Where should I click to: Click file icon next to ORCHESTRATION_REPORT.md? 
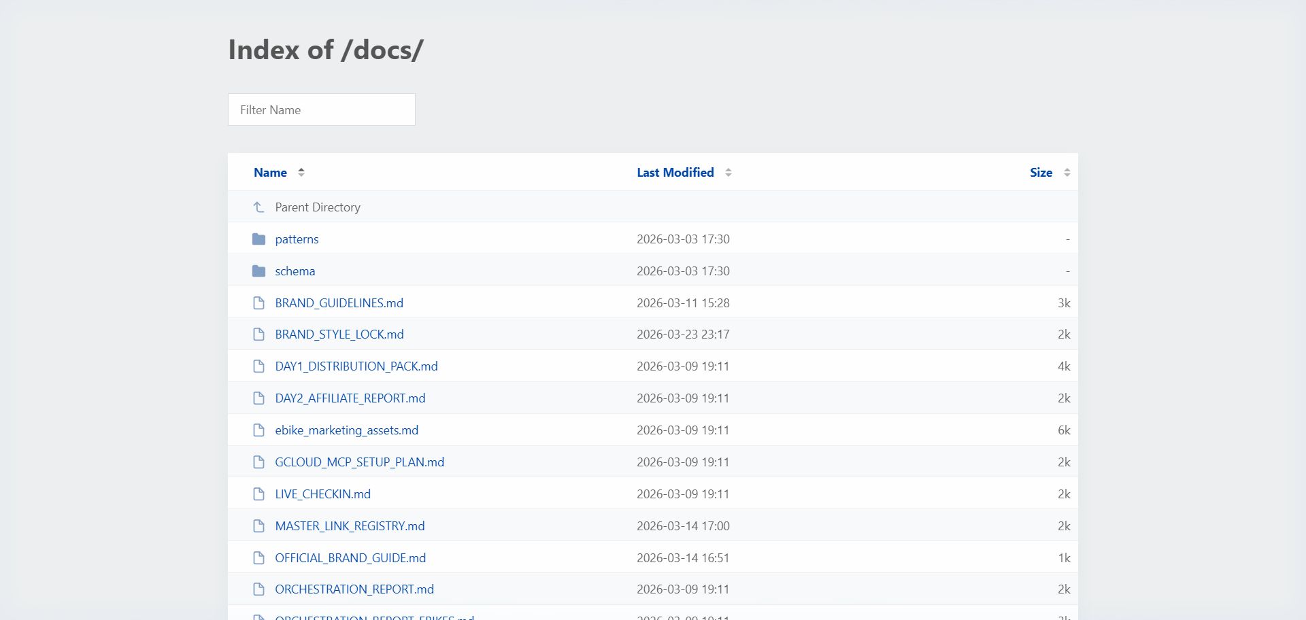pos(258,589)
